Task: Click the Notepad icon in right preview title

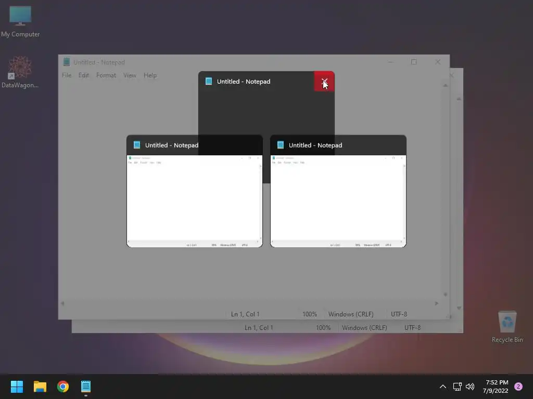Action: (281, 145)
